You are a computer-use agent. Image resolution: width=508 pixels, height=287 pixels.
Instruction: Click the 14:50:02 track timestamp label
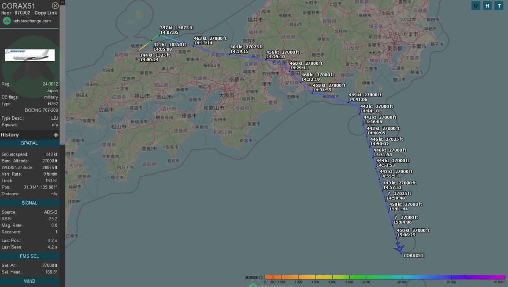379,144
